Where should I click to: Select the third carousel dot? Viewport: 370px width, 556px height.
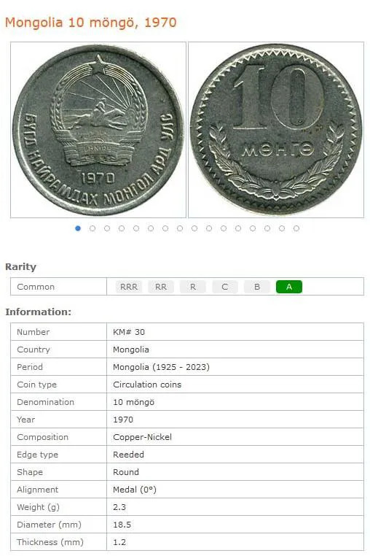(x=107, y=228)
